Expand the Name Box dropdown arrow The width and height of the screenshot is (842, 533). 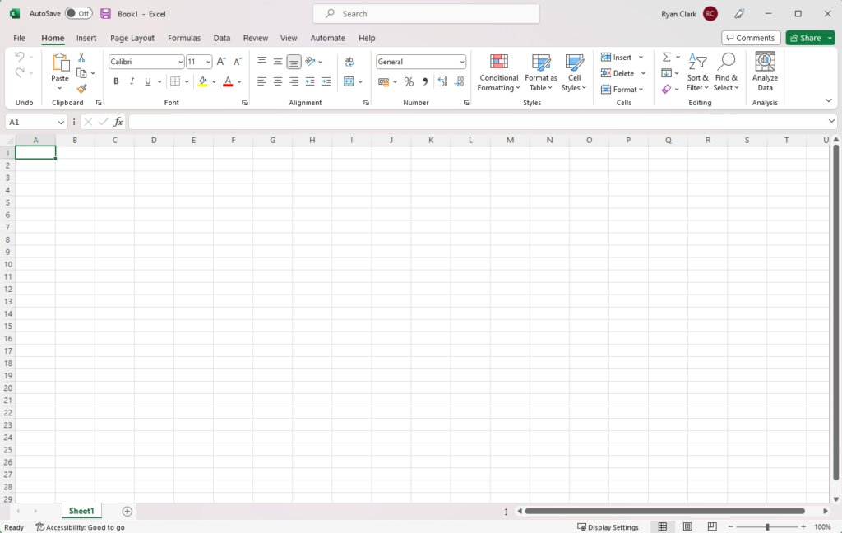coord(61,123)
